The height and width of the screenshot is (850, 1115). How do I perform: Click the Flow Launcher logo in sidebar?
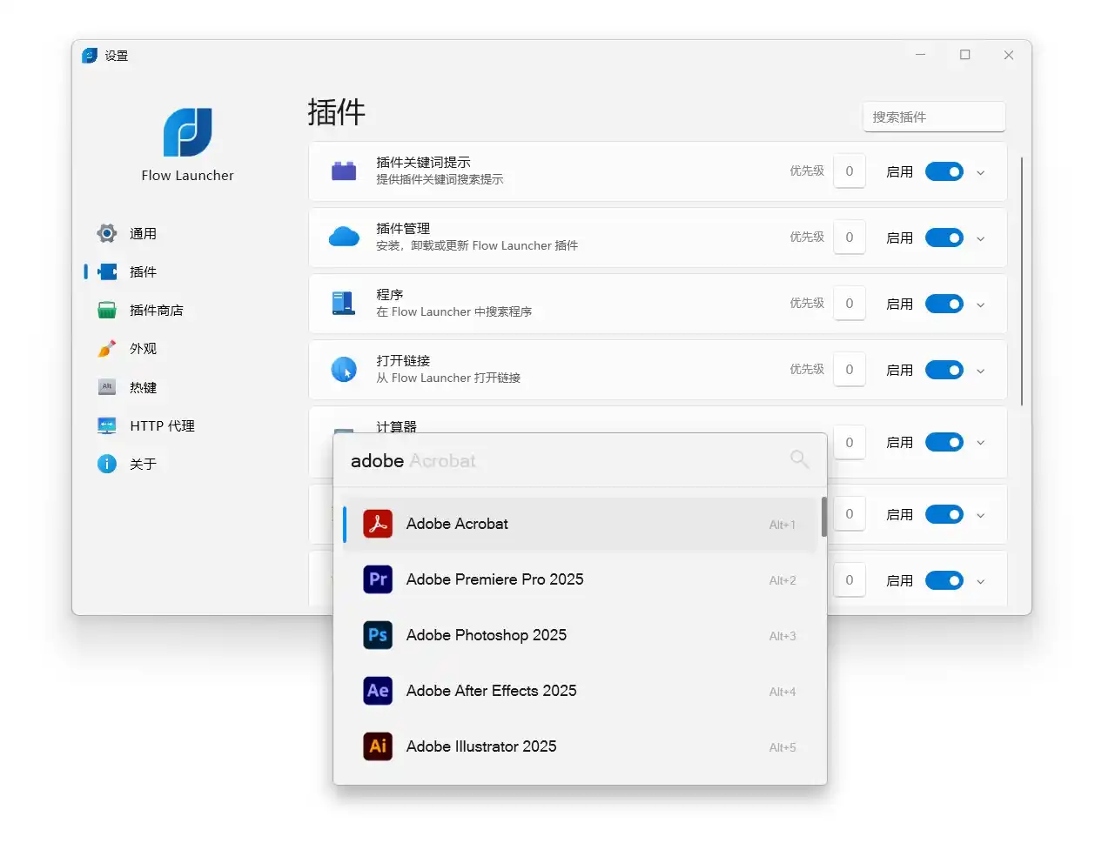188,132
